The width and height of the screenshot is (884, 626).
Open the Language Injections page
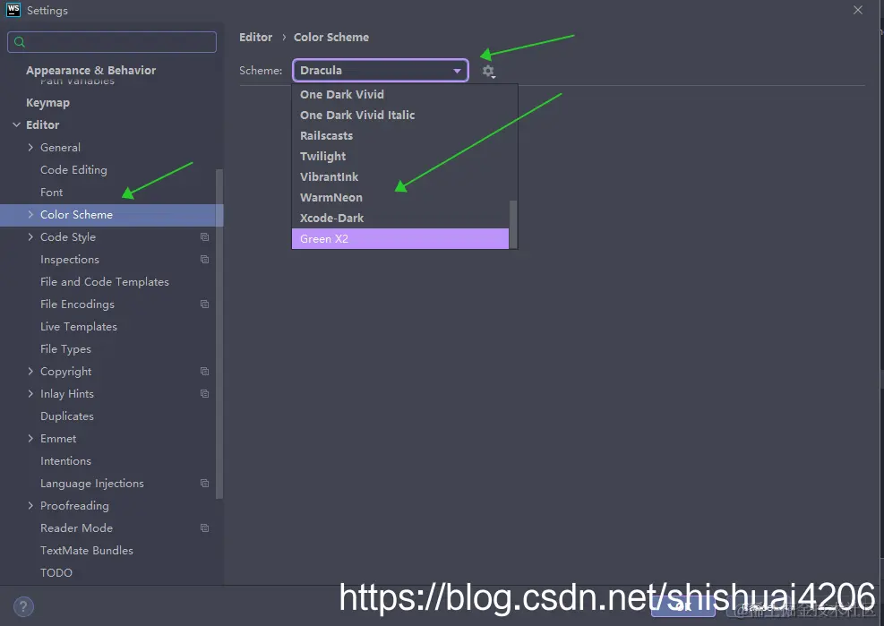coord(92,484)
